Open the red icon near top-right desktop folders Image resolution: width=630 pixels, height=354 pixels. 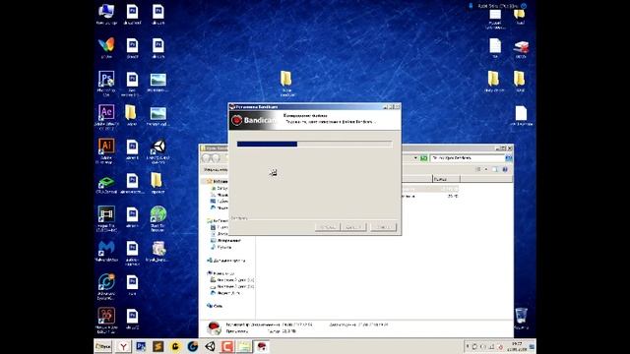point(521,49)
